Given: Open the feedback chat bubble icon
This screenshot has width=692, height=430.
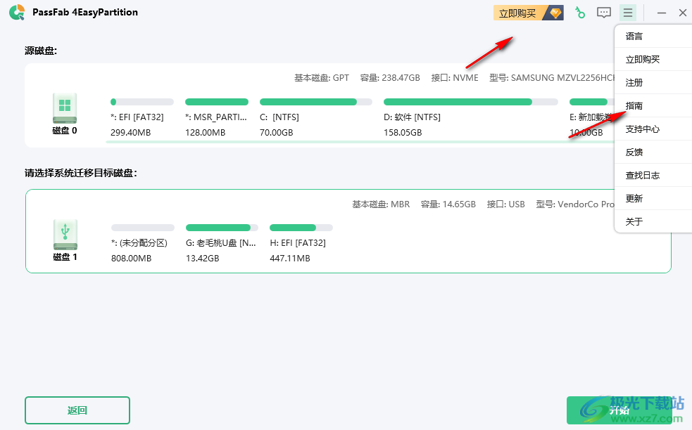Looking at the screenshot, I should tap(603, 12).
